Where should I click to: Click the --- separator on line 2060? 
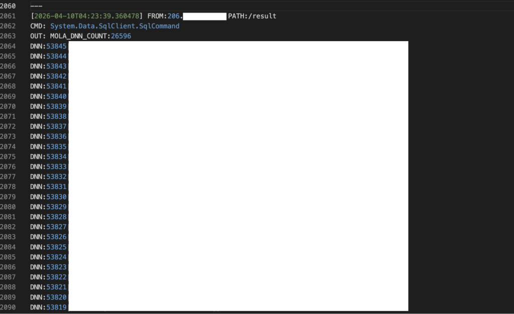click(x=36, y=6)
